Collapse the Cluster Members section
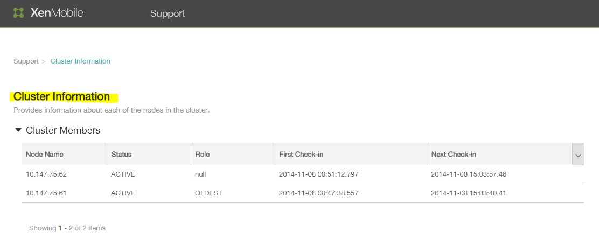This screenshot has height=245, width=599. pyautogui.click(x=19, y=130)
